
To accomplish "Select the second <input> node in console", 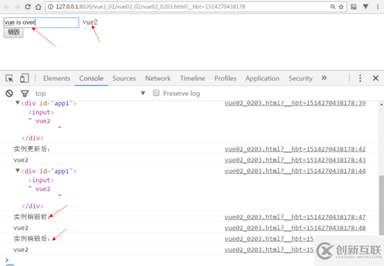I will pyautogui.click(x=41, y=180).
